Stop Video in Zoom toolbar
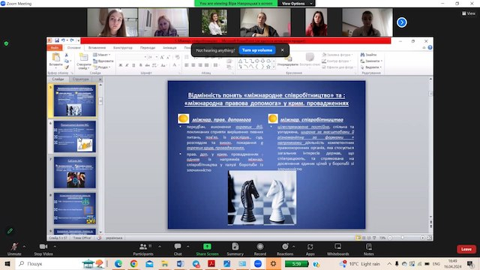Viewport: 480px width, 270px height. pos(43,249)
